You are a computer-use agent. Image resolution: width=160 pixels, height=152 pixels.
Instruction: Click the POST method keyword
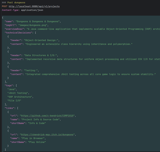5,6
